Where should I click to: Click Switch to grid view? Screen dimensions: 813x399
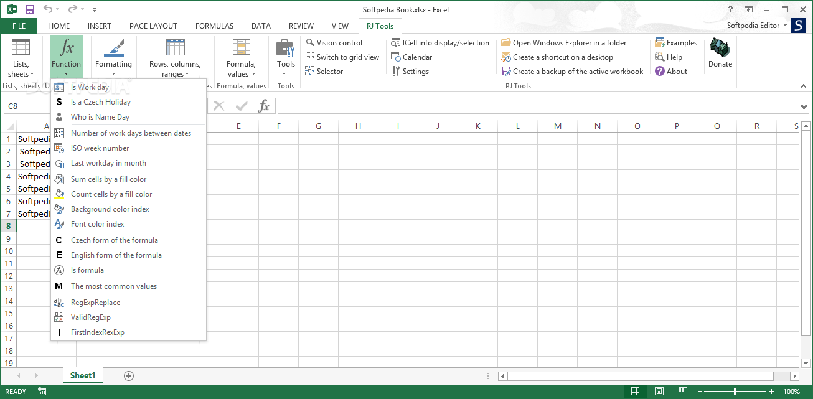point(342,57)
